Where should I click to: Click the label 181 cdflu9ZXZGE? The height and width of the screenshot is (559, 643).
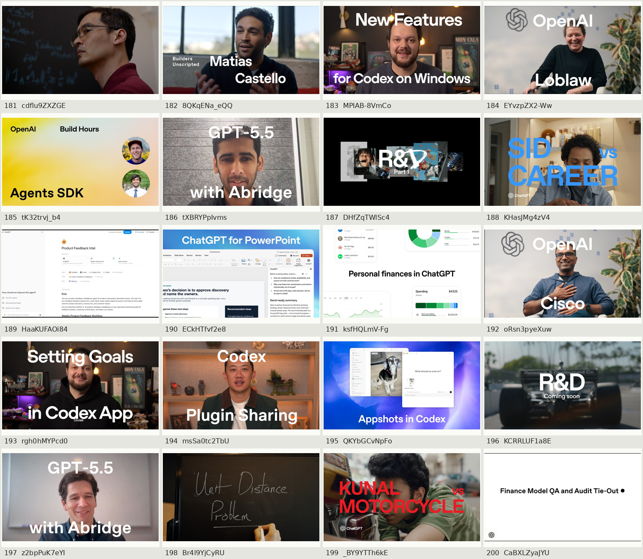pyautogui.click(x=35, y=105)
